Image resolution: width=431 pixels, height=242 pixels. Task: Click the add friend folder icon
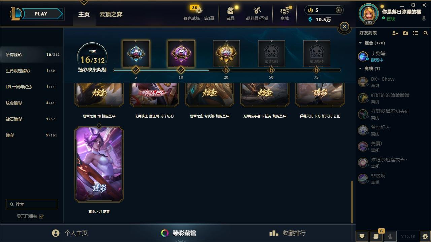[405, 33]
